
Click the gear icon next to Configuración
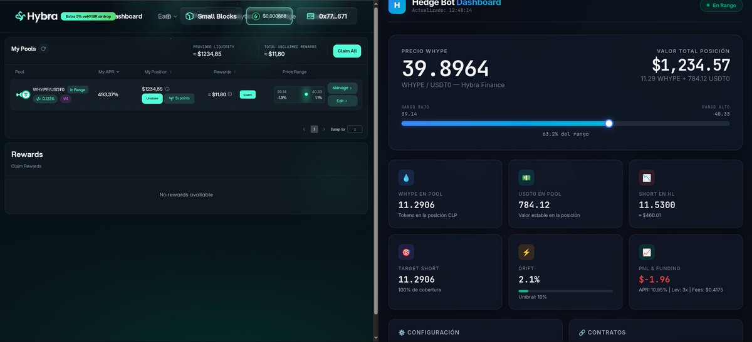pos(402,333)
